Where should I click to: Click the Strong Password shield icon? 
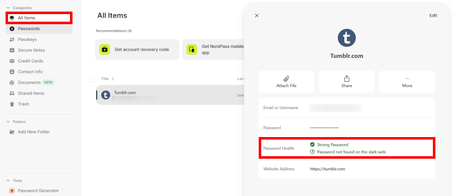pyautogui.click(x=312, y=145)
